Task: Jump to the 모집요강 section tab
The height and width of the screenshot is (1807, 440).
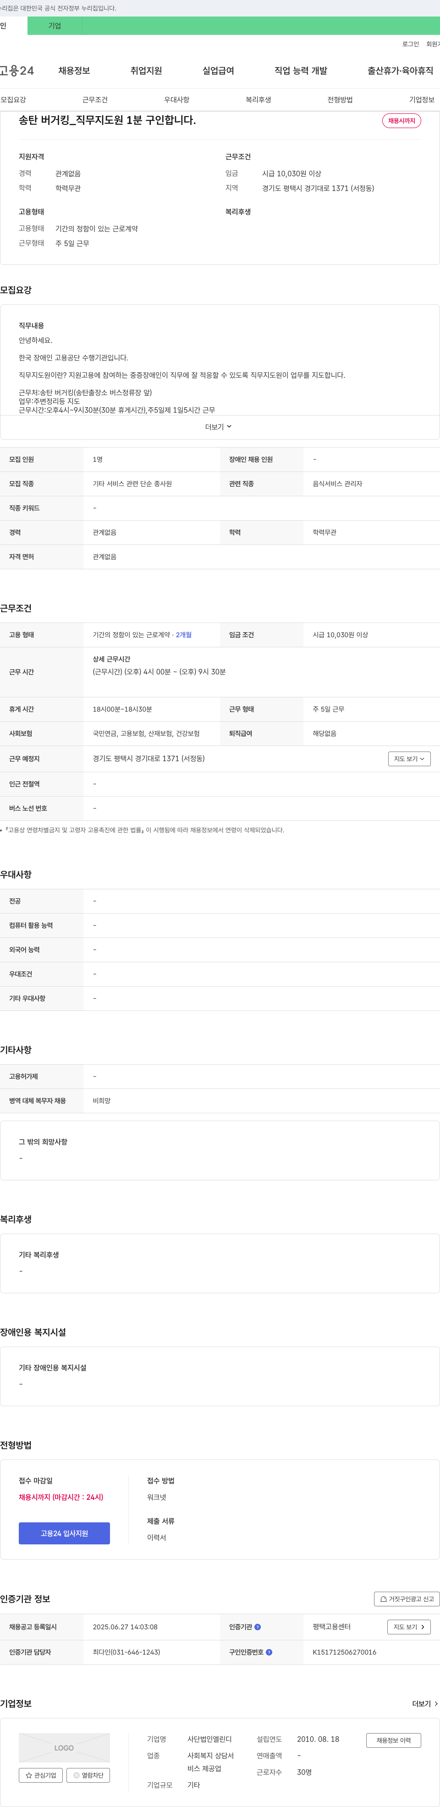Action: tap(13, 100)
